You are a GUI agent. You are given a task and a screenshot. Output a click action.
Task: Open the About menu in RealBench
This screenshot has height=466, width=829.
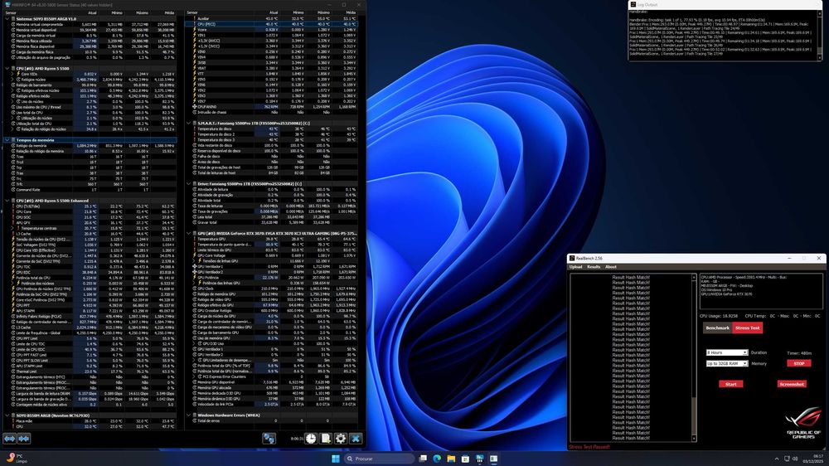click(611, 267)
